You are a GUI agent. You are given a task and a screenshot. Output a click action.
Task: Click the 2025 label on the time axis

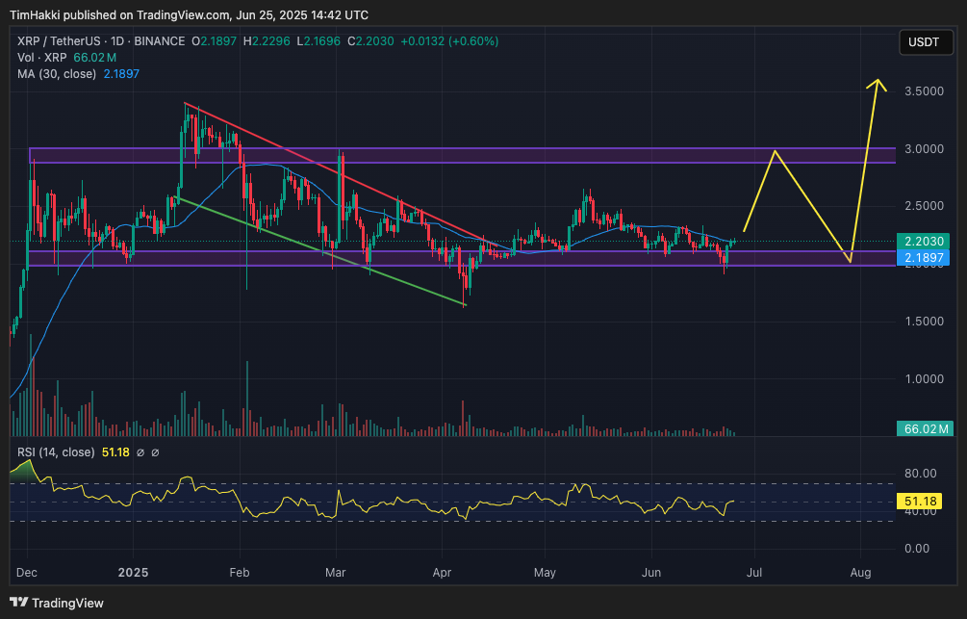[133, 573]
